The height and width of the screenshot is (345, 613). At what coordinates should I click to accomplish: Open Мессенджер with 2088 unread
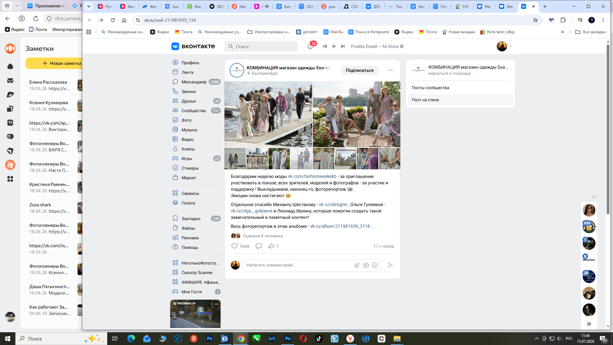pos(196,82)
